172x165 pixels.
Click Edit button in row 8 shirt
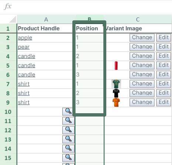pyautogui.click(x=164, y=93)
